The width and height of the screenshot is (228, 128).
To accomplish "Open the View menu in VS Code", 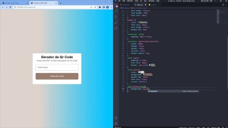I will pos(136,1).
